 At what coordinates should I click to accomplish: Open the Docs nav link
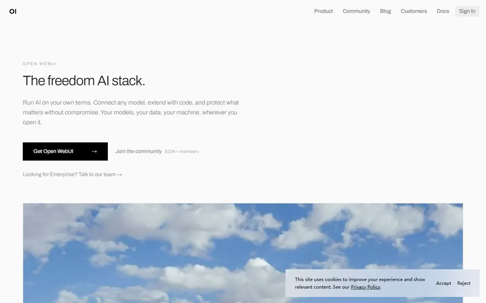(x=442, y=11)
